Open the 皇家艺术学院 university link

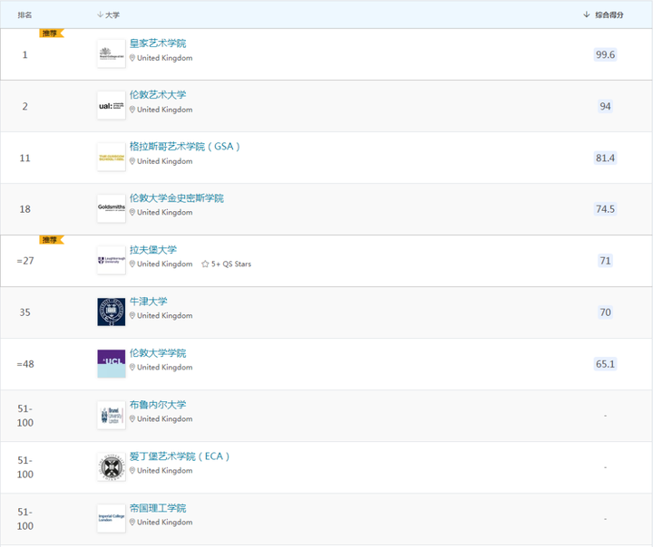[158, 43]
